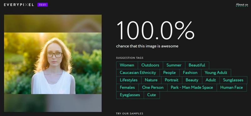
Task: Pick the Human Face tag
Action: pos(232,87)
